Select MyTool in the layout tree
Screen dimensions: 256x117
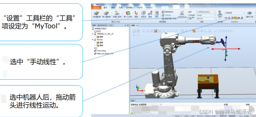[99, 39]
